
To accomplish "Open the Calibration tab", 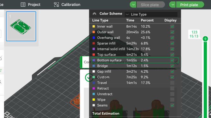I will point(67,5).
